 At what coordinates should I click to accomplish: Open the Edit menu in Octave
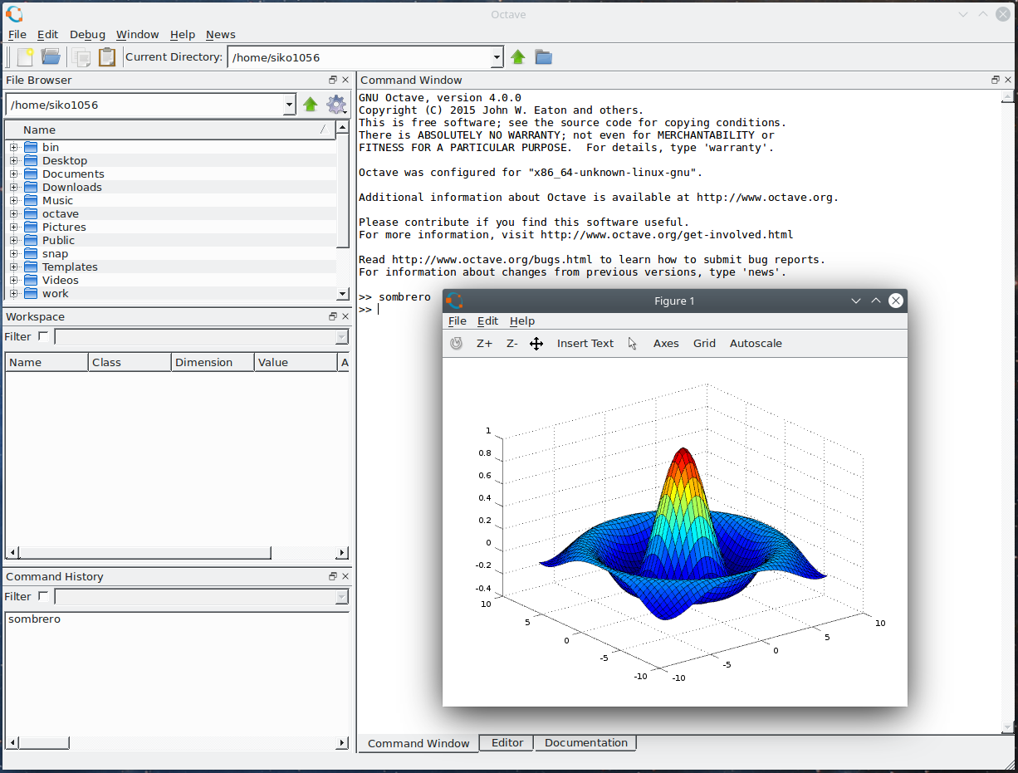[48, 34]
